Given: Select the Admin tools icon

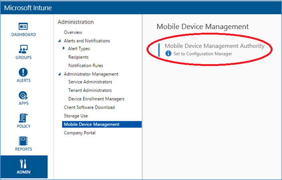Looking at the screenshot, I should pos(23,164).
